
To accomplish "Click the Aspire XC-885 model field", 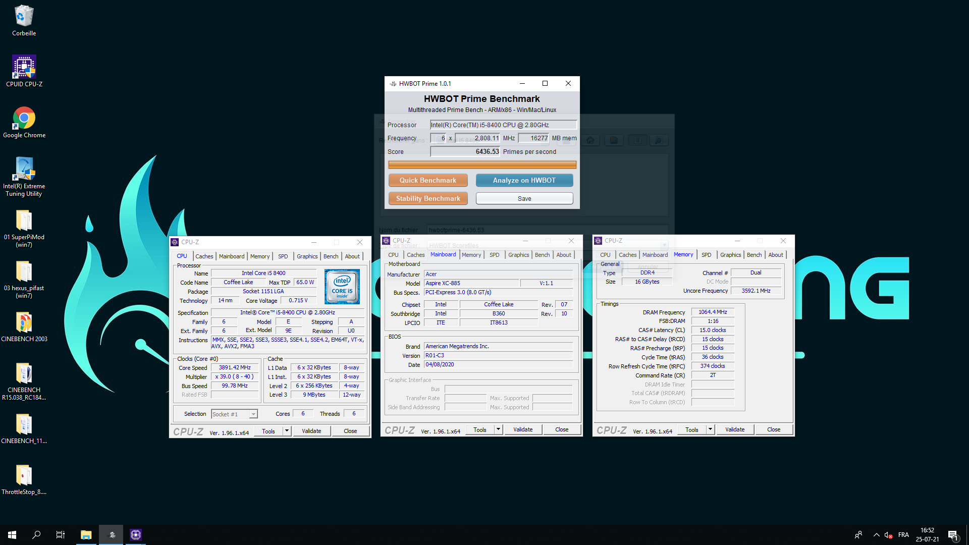I will (x=471, y=283).
